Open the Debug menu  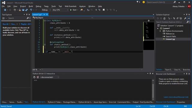tap(38, 6)
